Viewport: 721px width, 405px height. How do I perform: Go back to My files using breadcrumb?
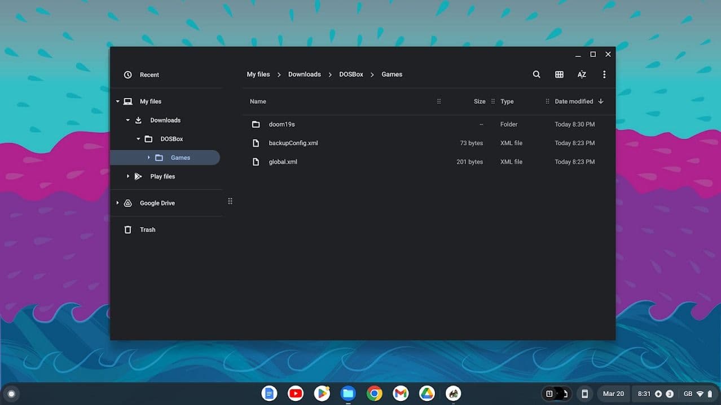coord(258,74)
